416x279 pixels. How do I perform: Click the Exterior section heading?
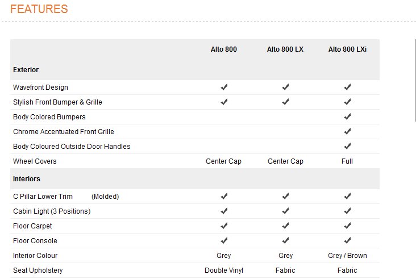pos(26,70)
